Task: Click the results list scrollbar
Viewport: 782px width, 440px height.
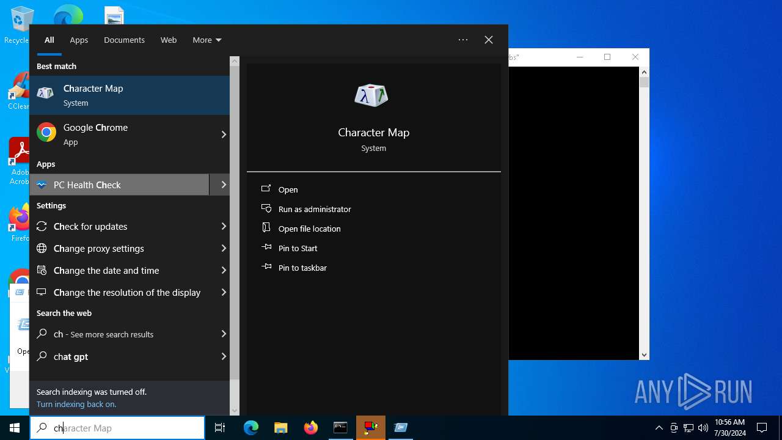Action: pyautogui.click(x=235, y=223)
